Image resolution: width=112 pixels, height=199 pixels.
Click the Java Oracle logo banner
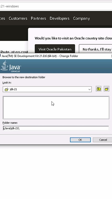tap(11, 66)
